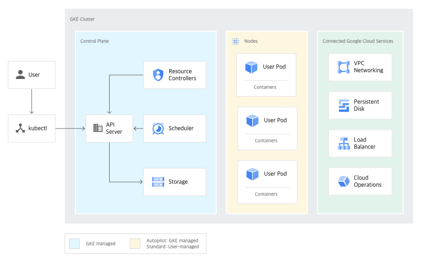Click the Storage drive icon
This screenshot has width=427, height=260.
(158, 182)
